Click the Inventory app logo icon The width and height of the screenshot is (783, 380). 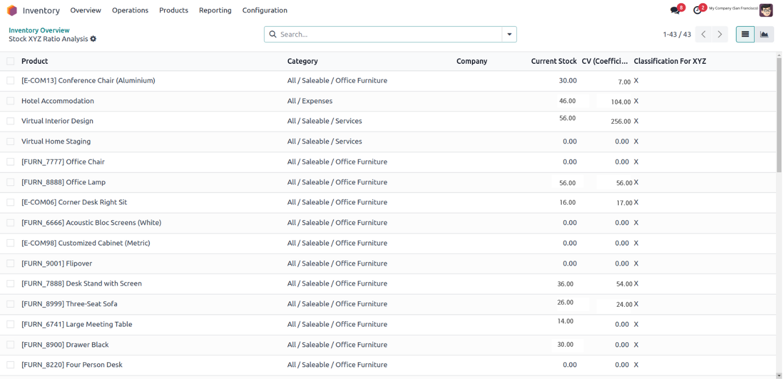coord(12,11)
